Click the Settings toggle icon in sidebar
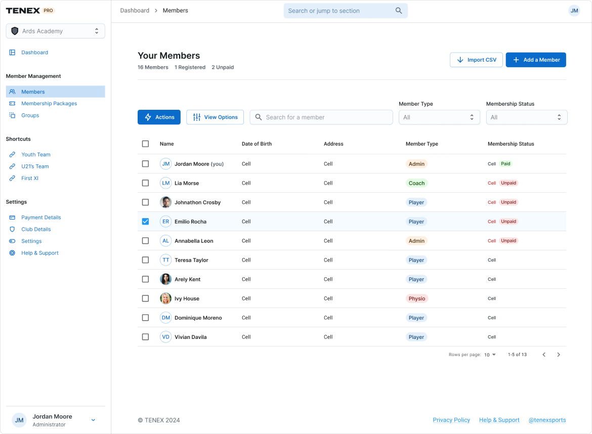Image resolution: width=592 pixels, height=434 pixels. click(13, 241)
